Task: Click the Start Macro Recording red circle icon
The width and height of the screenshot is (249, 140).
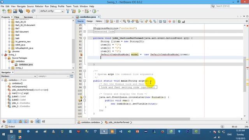Action: tap(170, 21)
